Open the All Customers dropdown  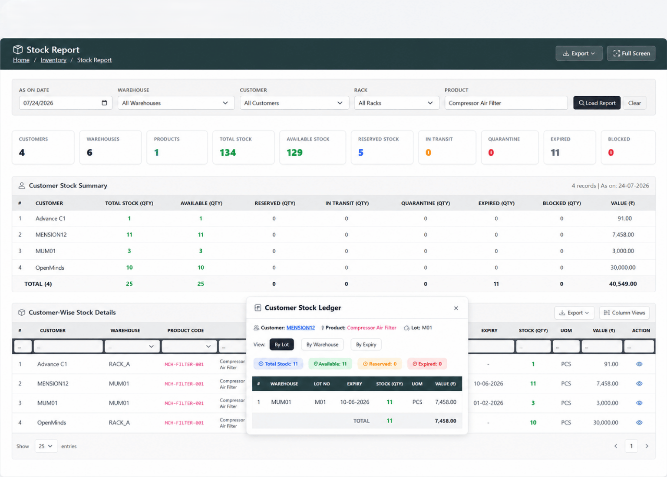tap(294, 103)
